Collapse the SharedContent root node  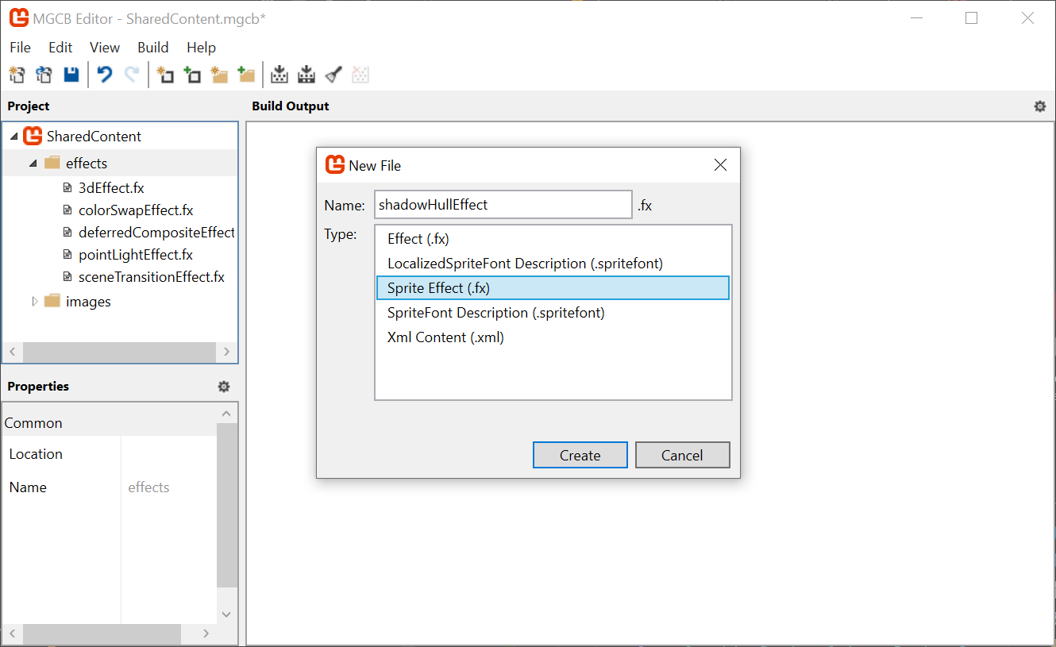[x=13, y=136]
